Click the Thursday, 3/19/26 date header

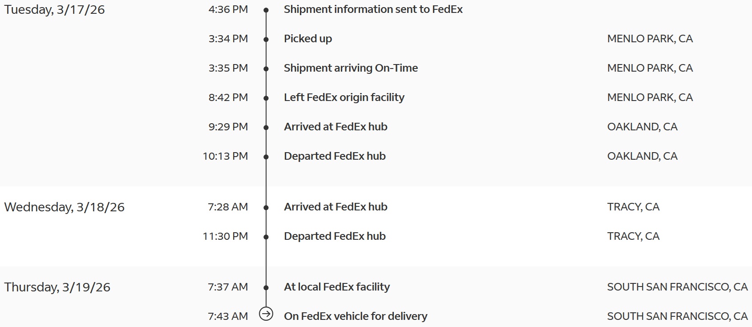[57, 287]
